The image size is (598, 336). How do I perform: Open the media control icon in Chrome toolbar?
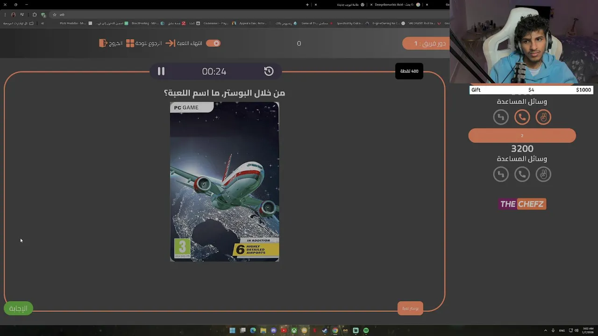click(22, 14)
